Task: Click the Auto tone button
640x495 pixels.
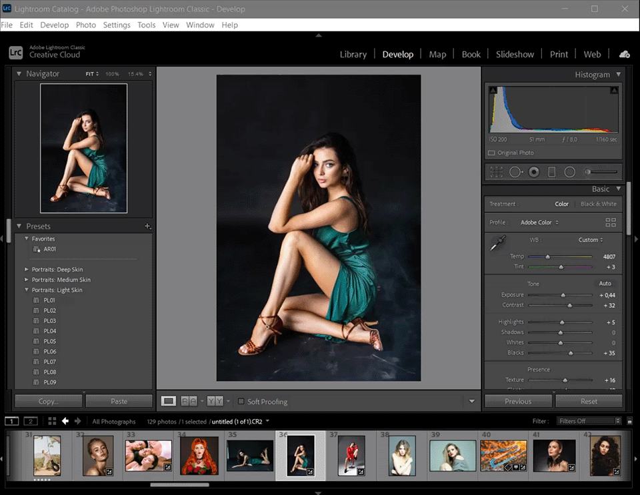Action: tap(605, 283)
